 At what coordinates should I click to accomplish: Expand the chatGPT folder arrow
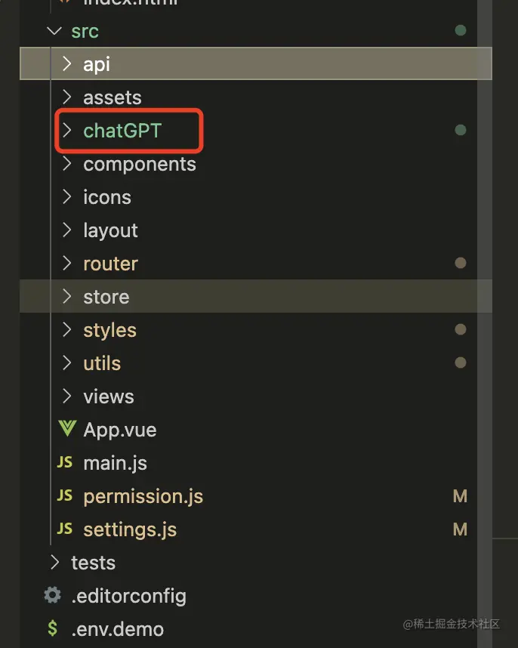(x=67, y=131)
